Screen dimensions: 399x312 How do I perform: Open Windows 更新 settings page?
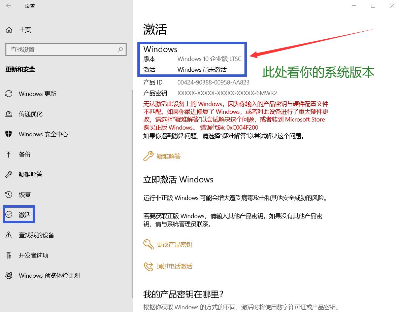click(37, 94)
